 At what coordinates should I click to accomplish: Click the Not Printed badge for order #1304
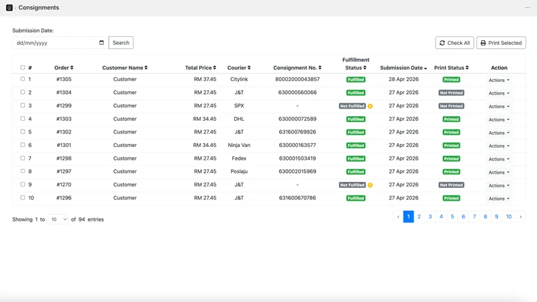[451, 93]
